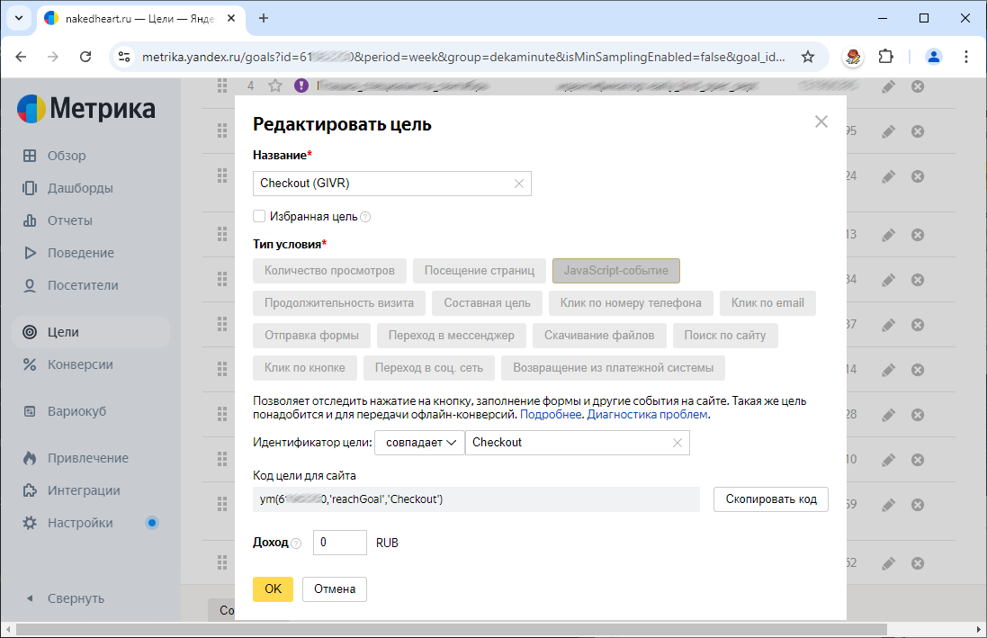Click the horizontal scrollbar at the bottom
The height and width of the screenshot is (638, 987).
pos(450,629)
